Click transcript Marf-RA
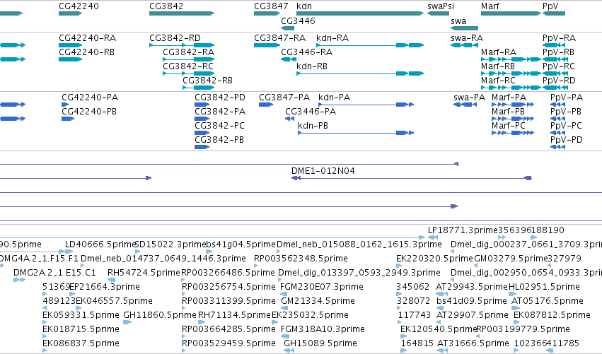602x354 pixels. pos(511,59)
